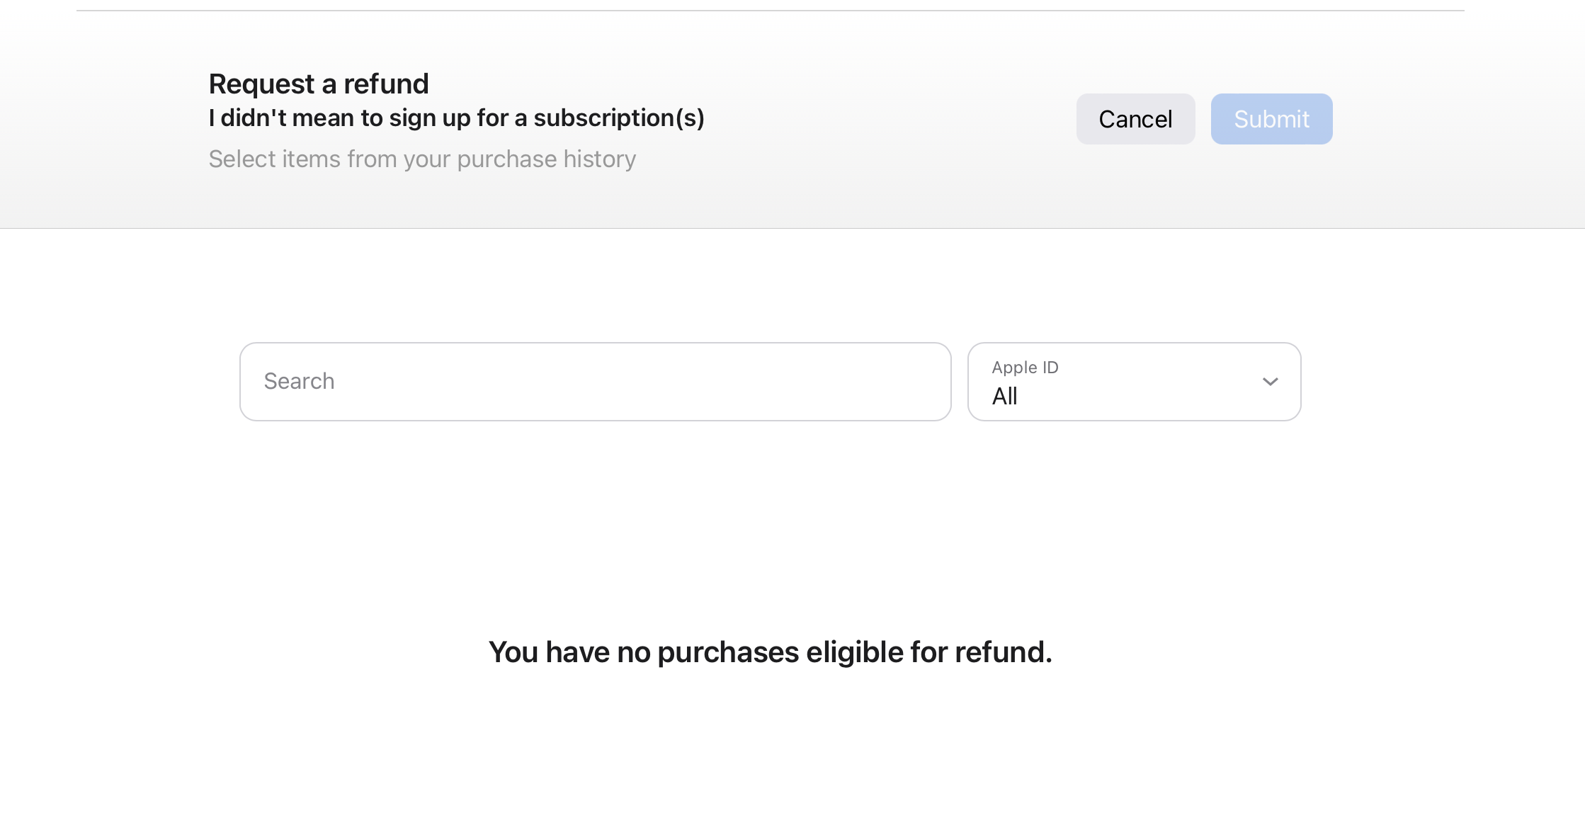The image size is (1585, 813).
Task: Click the 'no purchases eligible for refund' message
Action: point(771,652)
